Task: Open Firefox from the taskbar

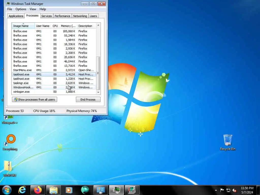Action: click(x=38, y=190)
